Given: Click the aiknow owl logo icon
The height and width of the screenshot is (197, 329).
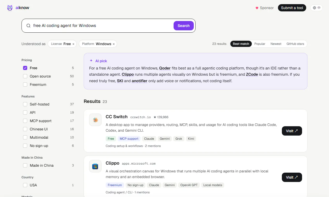Looking at the screenshot, I should pos(10,8).
